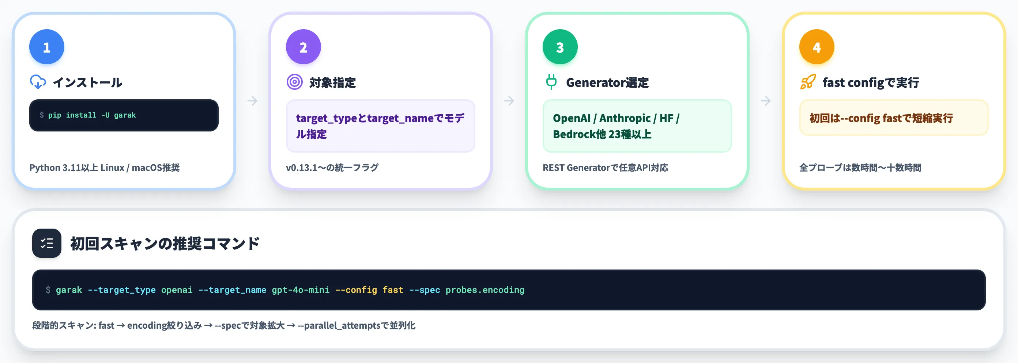The image size is (1018, 363).
Task: Click the 対象指定 heading
Action: (x=332, y=83)
